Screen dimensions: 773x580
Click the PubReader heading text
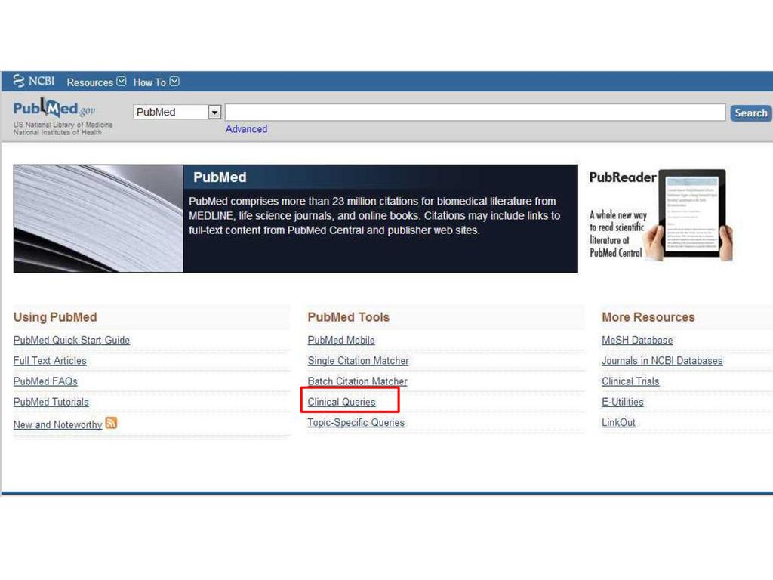[x=623, y=177]
